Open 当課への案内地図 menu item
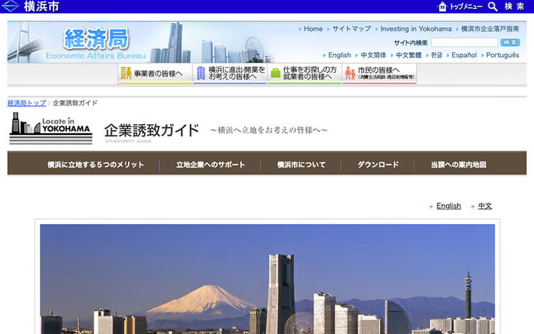The width and height of the screenshot is (534, 334). (458, 165)
